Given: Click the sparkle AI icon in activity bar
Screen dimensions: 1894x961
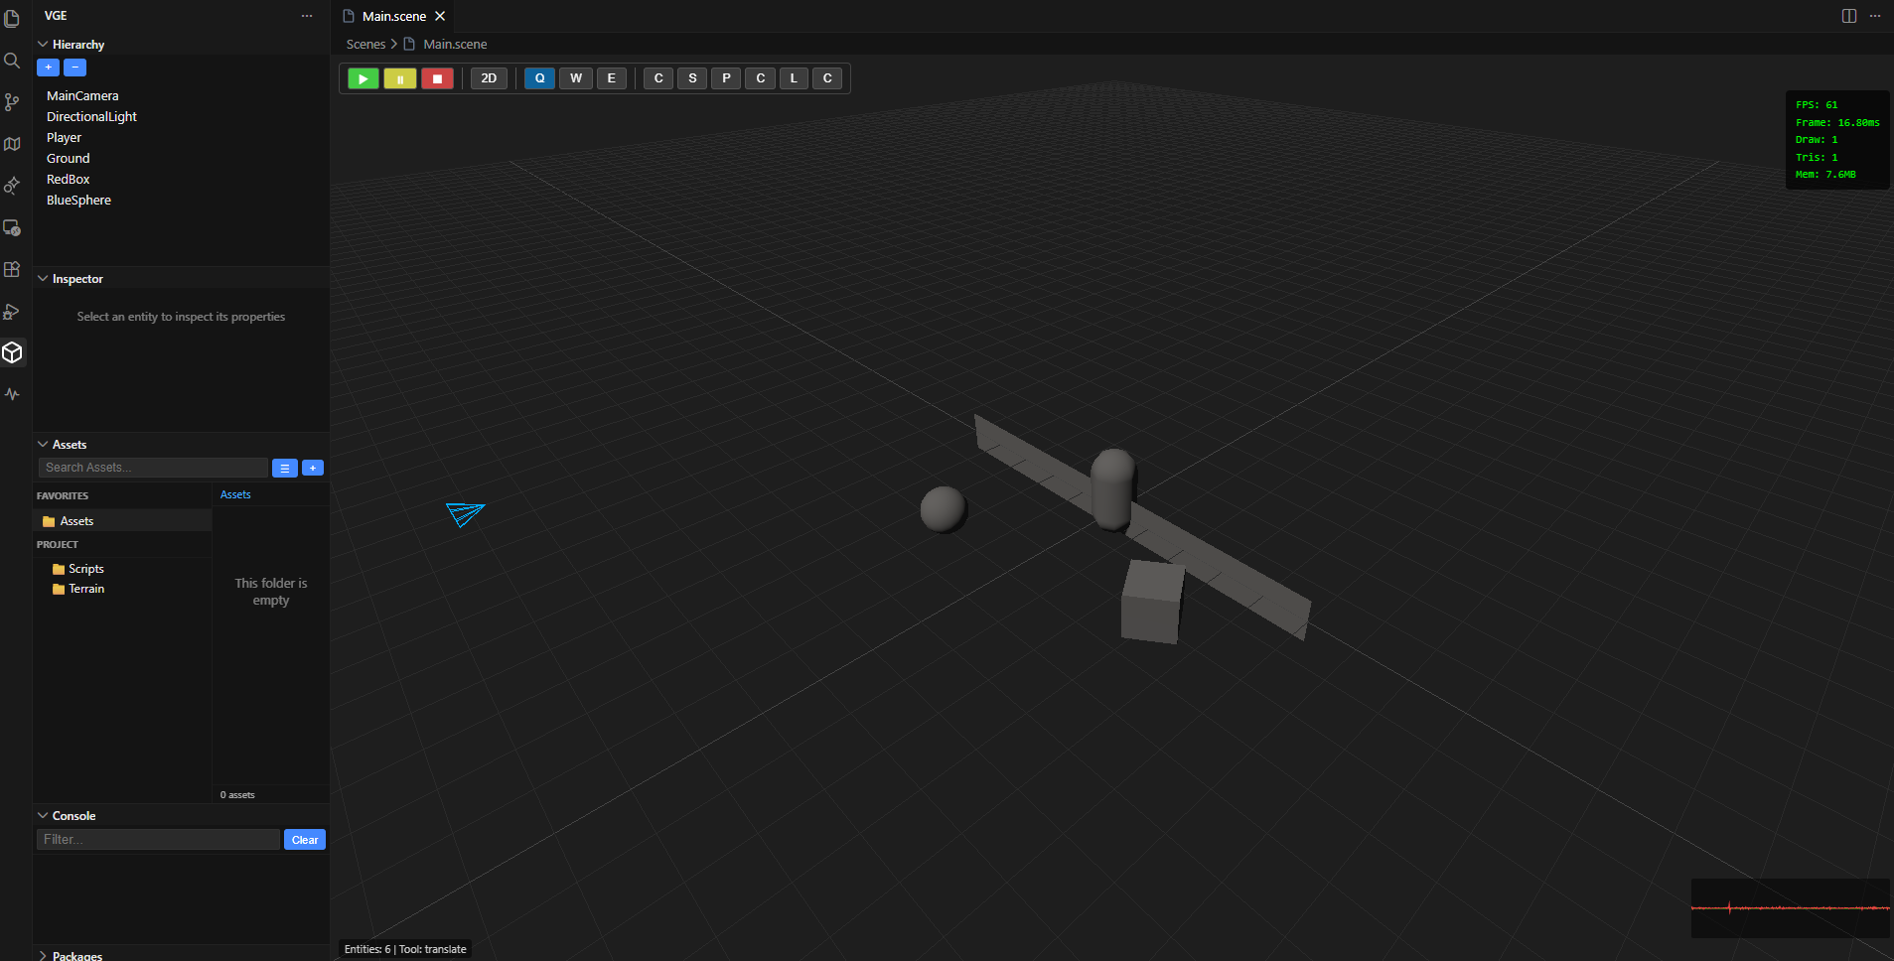Looking at the screenshot, I should point(12,186).
